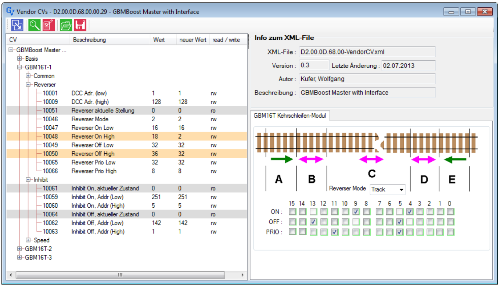Screen dimensions: 500x286
Task: Select CV 10001 DCC Adr. (low) row
Action: [127, 93]
